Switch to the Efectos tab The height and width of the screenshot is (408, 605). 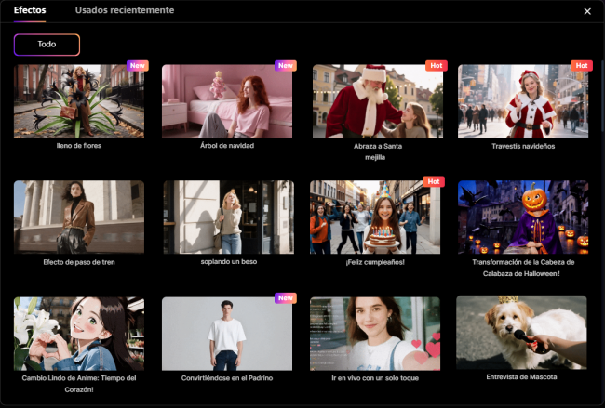point(30,10)
